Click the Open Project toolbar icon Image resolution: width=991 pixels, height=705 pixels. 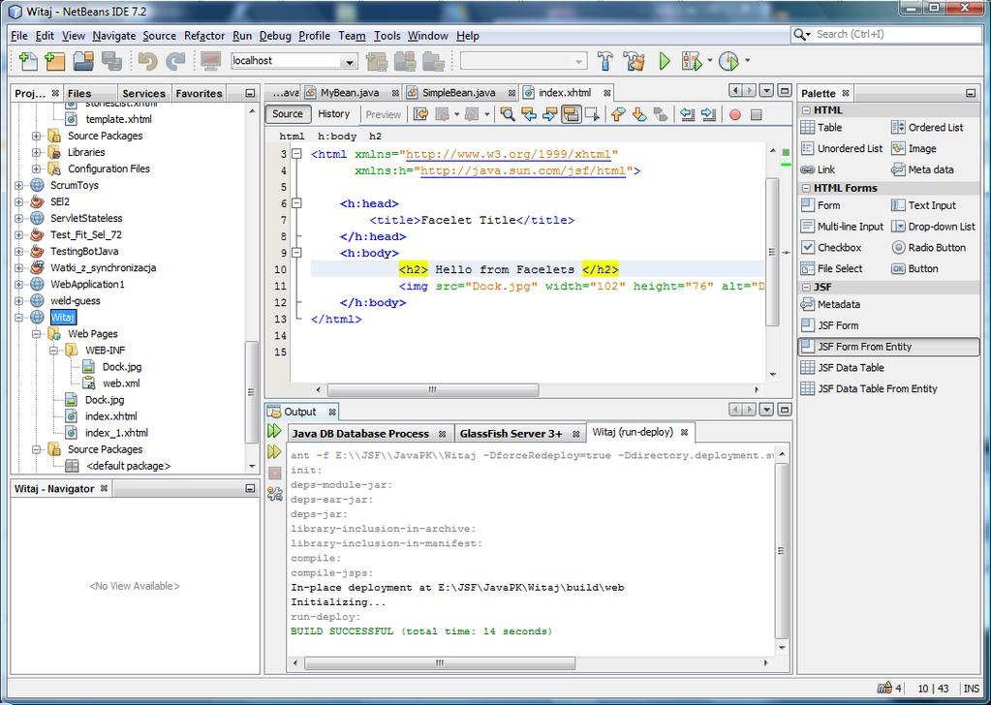83,61
